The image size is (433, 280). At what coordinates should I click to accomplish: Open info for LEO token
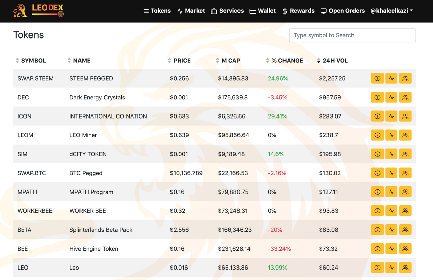(x=378, y=268)
